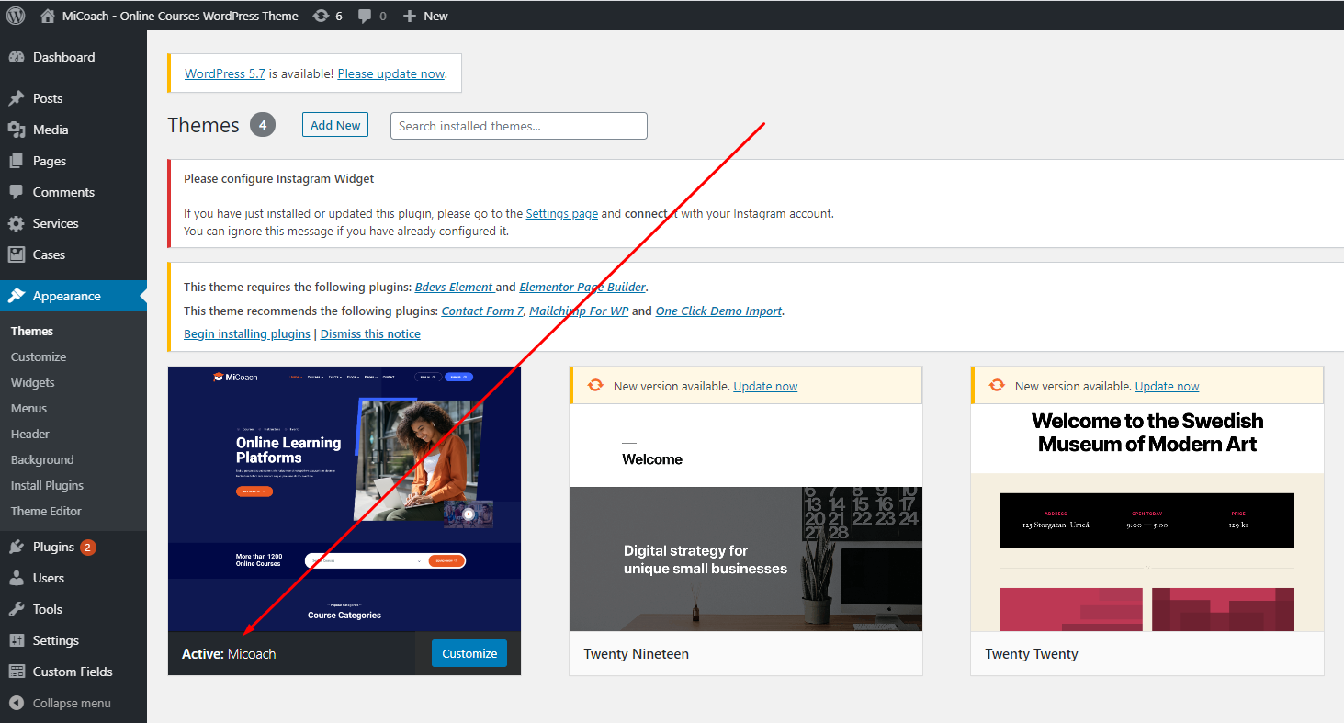Click the Bdevs Element plugin link

[x=454, y=287]
